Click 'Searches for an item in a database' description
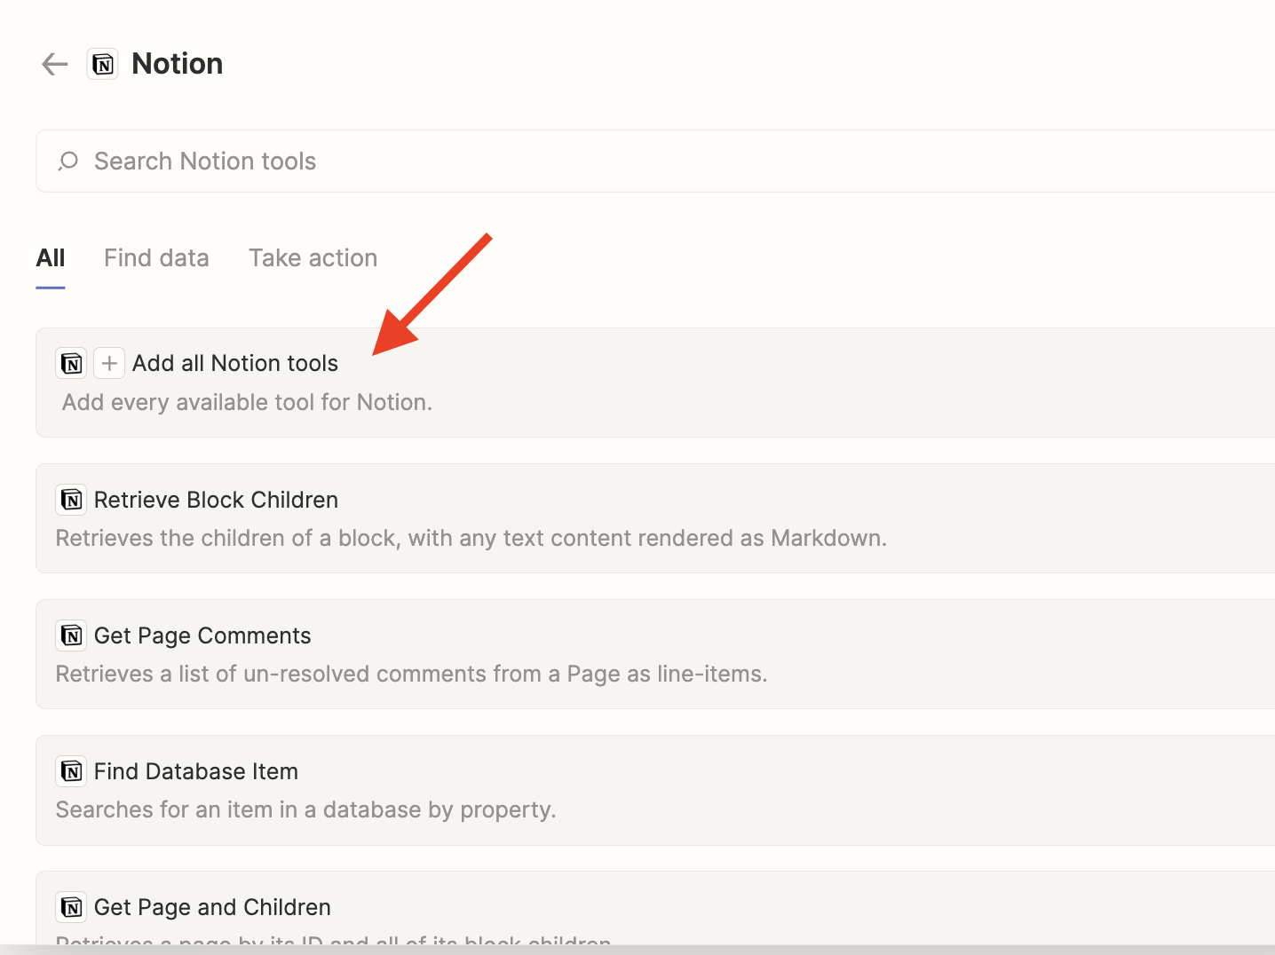 point(305,809)
